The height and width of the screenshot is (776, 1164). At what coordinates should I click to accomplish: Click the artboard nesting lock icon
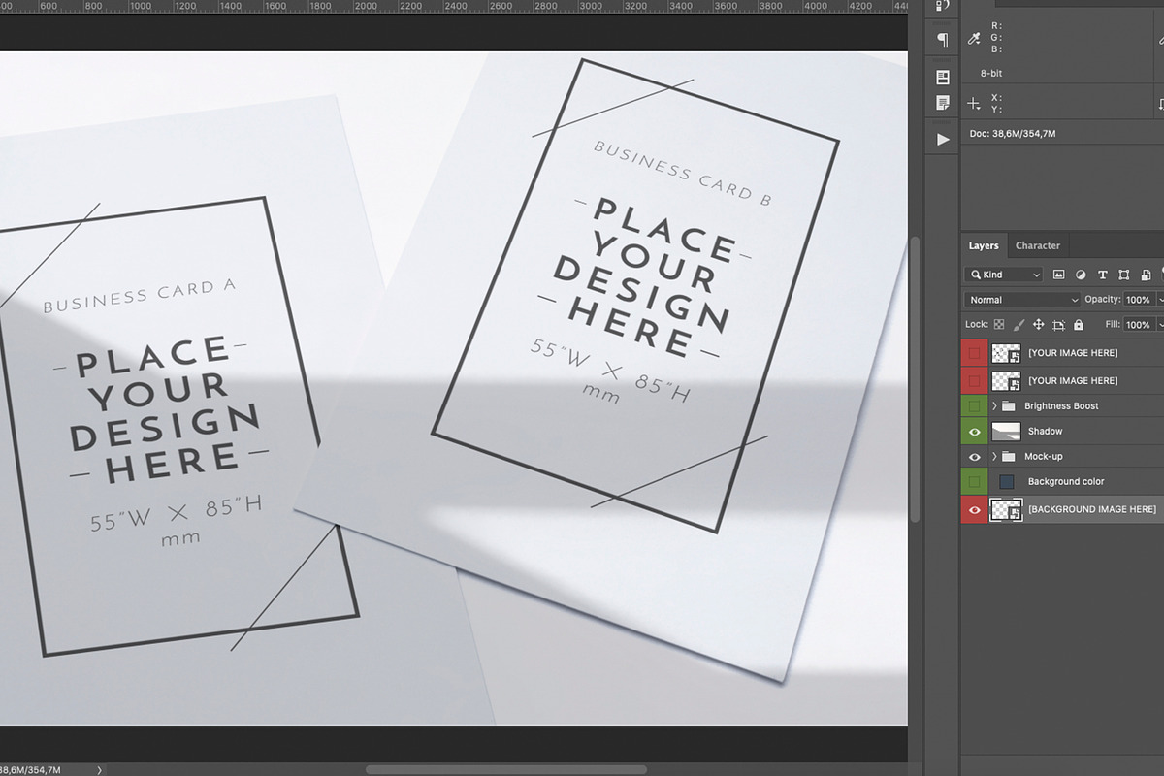[1058, 325]
